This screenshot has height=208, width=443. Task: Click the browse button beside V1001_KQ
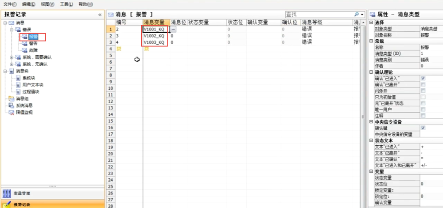[173, 29]
